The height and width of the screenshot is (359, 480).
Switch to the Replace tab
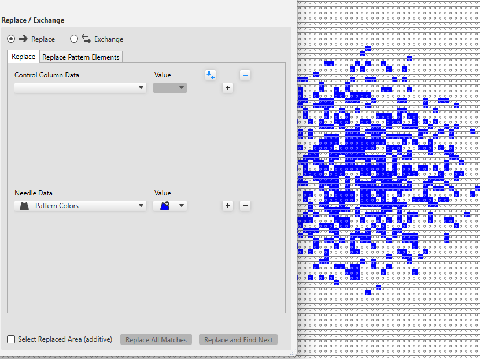(x=23, y=57)
